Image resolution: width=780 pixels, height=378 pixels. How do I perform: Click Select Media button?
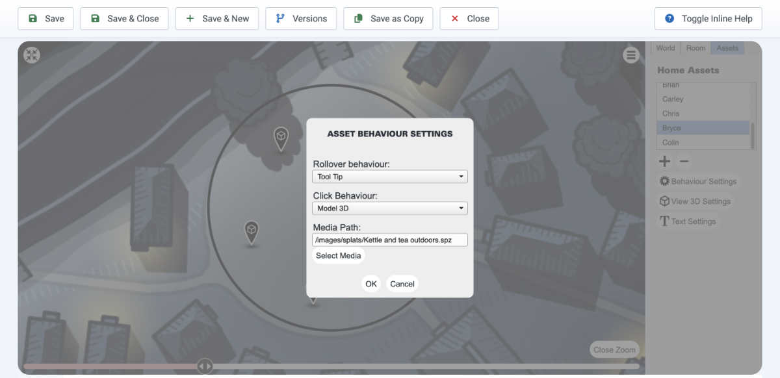coord(338,256)
